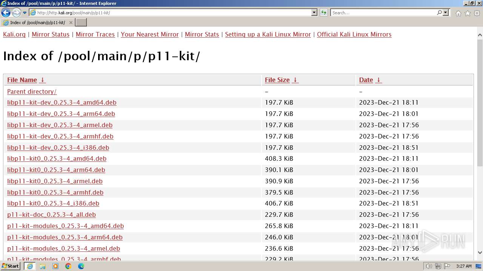Expand the address bar URL history dropdown
Image resolution: width=483 pixels, height=271 pixels.
[314, 12]
